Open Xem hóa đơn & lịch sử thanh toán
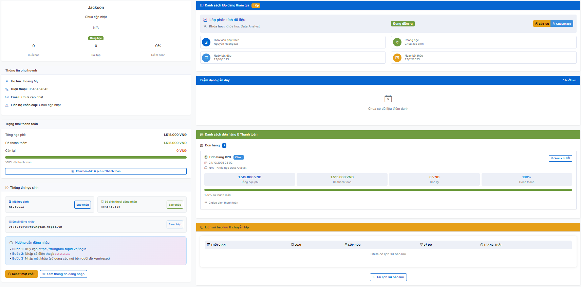Viewport: 581px width, 287px height. pyautogui.click(x=96, y=171)
